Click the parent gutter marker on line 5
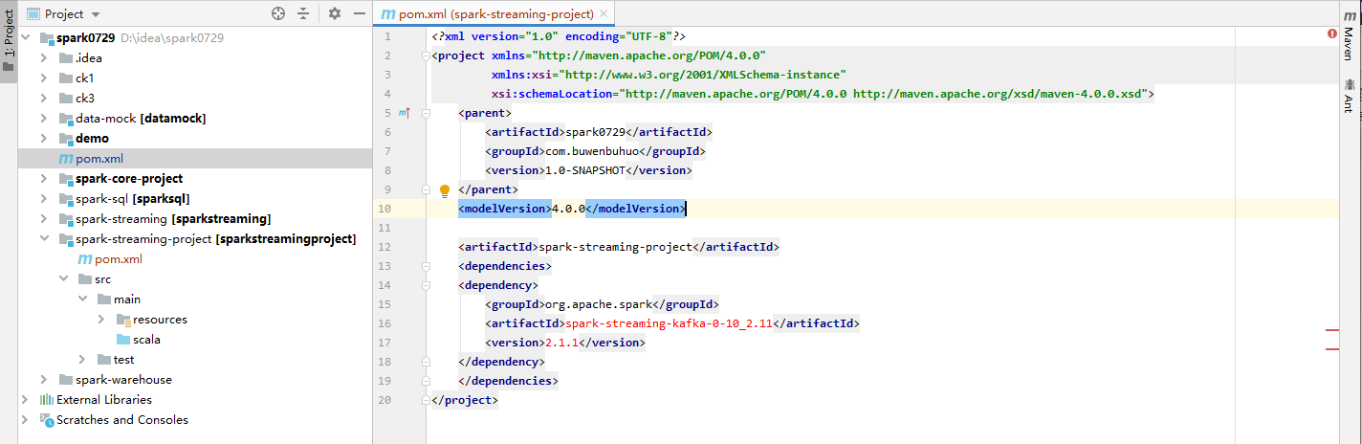This screenshot has height=444, width=1362. coord(404,113)
